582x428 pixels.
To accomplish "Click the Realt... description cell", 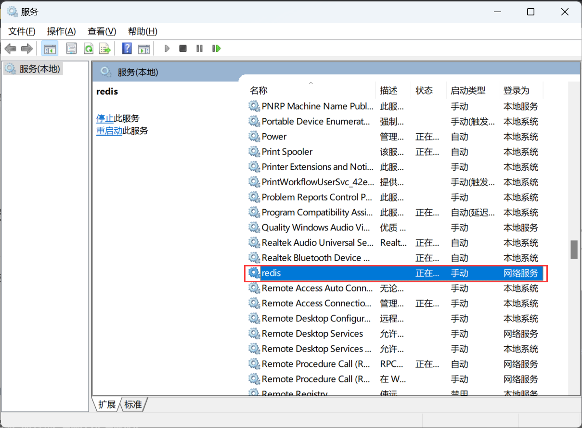I will click(x=393, y=243).
